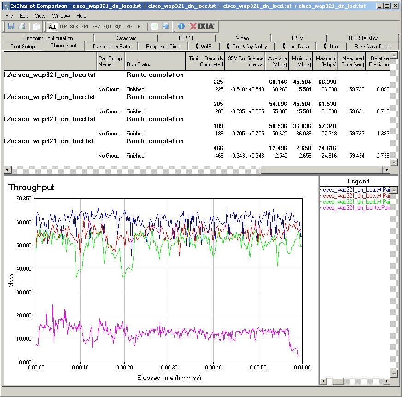Switch to the Test Setup tab
This screenshot has width=402, height=397.
[23, 47]
